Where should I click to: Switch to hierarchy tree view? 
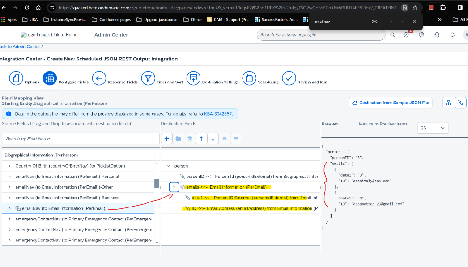point(449,103)
